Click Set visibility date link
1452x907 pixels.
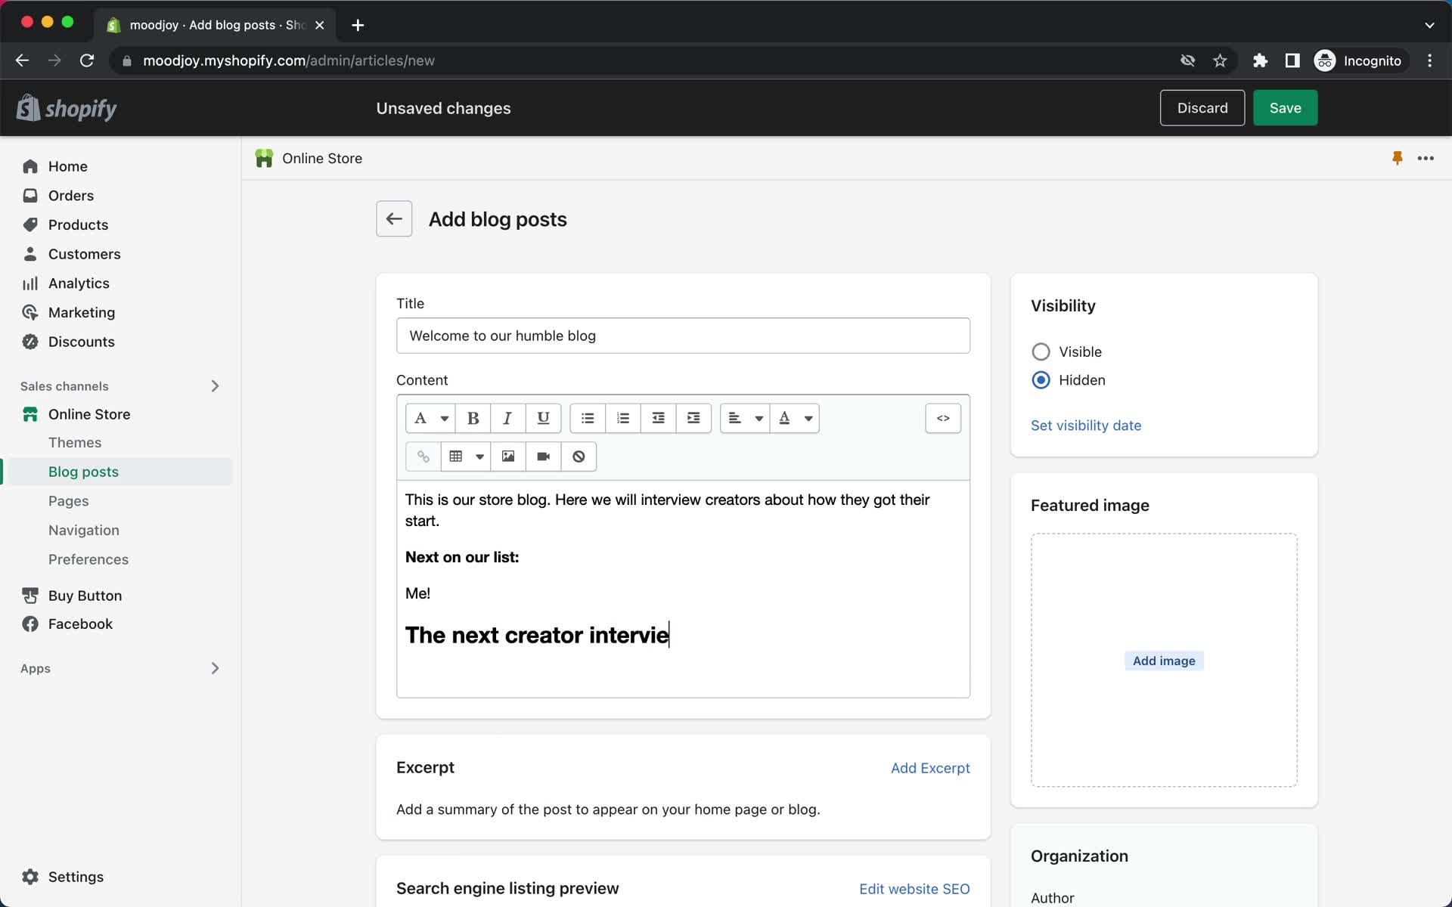click(x=1085, y=426)
